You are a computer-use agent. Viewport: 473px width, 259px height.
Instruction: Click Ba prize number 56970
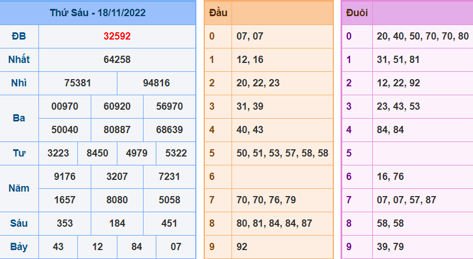pyautogui.click(x=169, y=106)
